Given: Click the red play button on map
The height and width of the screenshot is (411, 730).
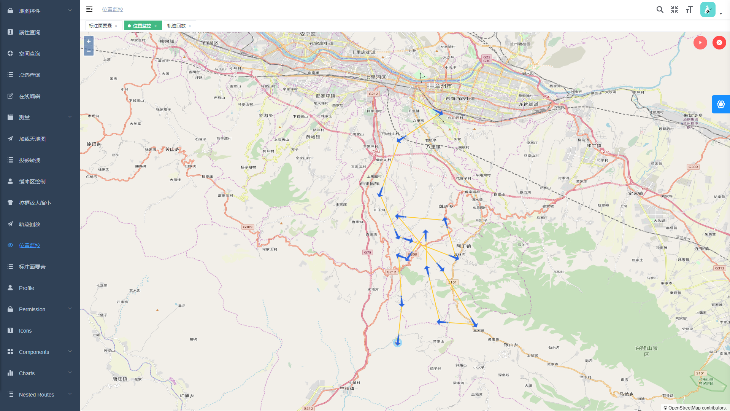Looking at the screenshot, I should tap(700, 43).
